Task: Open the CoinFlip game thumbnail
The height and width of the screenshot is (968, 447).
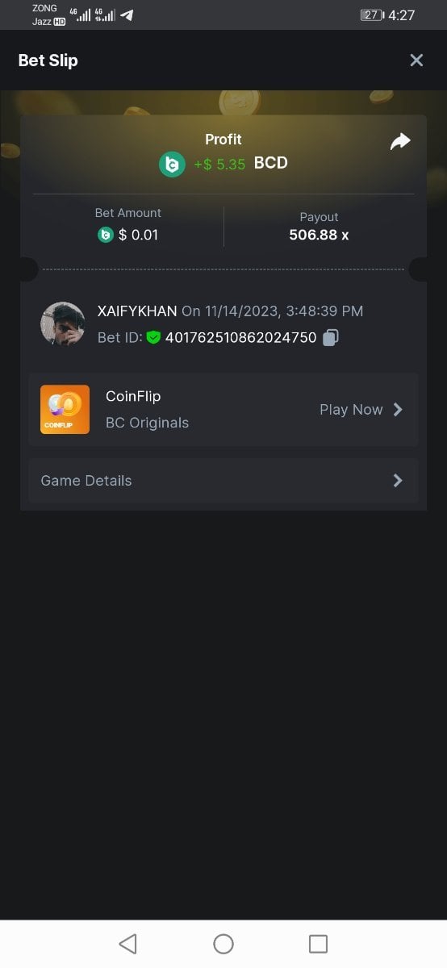Action: [65, 409]
